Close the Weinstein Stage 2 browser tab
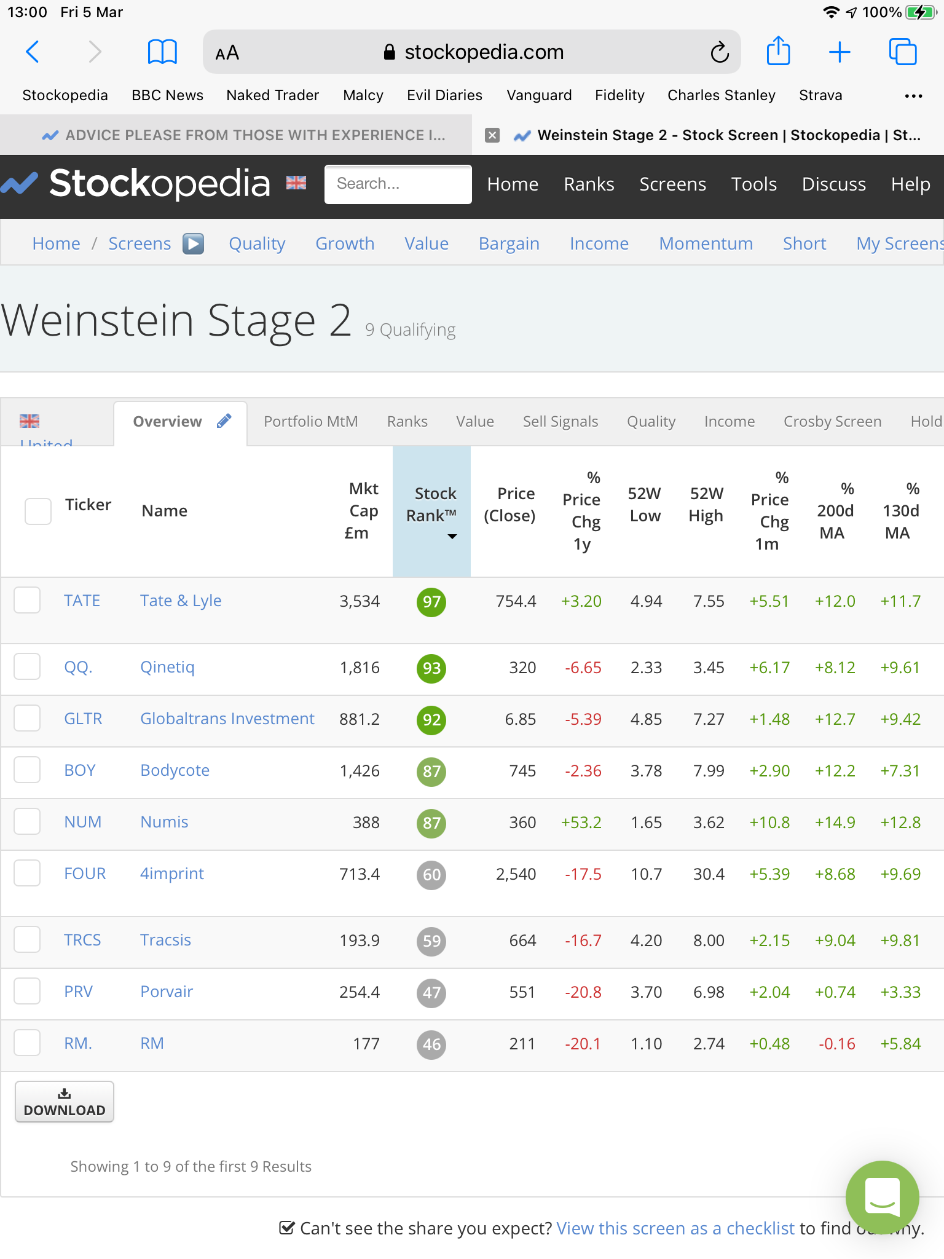 click(492, 135)
